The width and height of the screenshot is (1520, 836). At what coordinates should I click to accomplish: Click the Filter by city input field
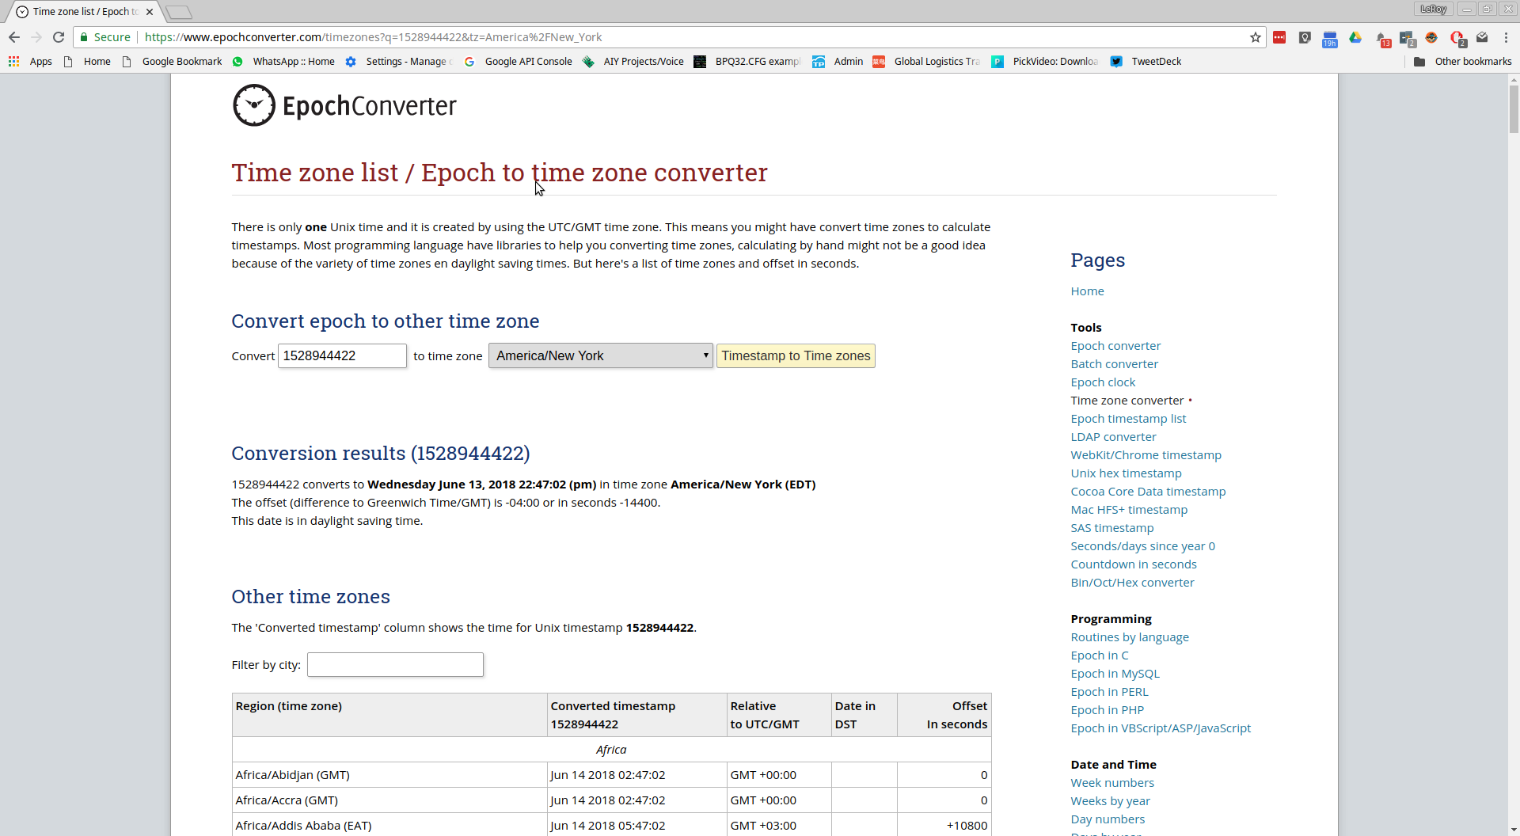(x=395, y=665)
